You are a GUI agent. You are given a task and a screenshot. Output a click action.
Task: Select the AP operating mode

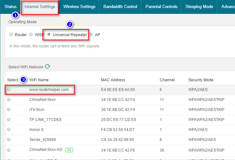(x=91, y=35)
